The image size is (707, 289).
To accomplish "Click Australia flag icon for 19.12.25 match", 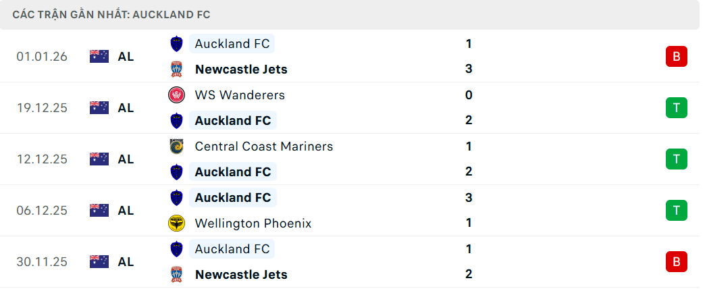I will coord(99,108).
